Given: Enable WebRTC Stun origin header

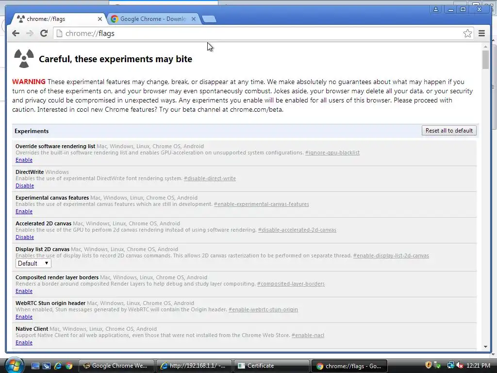Looking at the screenshot, I should click(24, 317).
